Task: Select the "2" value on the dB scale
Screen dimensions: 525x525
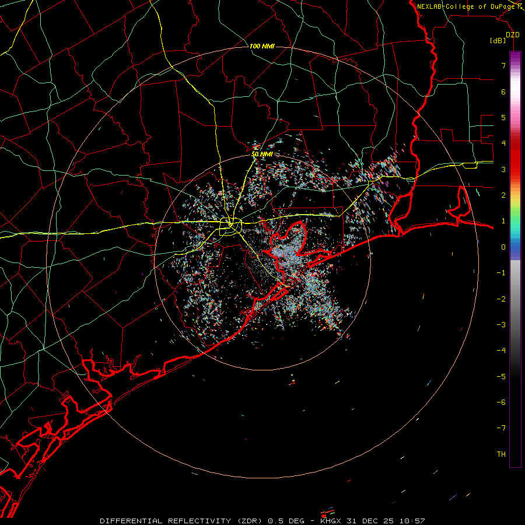Action: 503,195
